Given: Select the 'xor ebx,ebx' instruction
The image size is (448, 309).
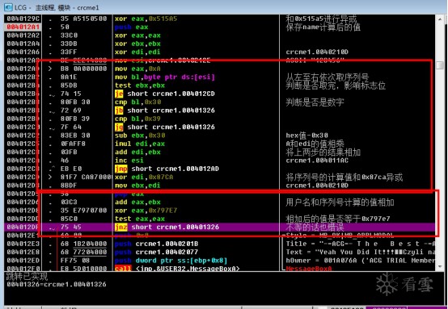Looking at the screenshot, I should pyautogui.click(x=137, y=44).
